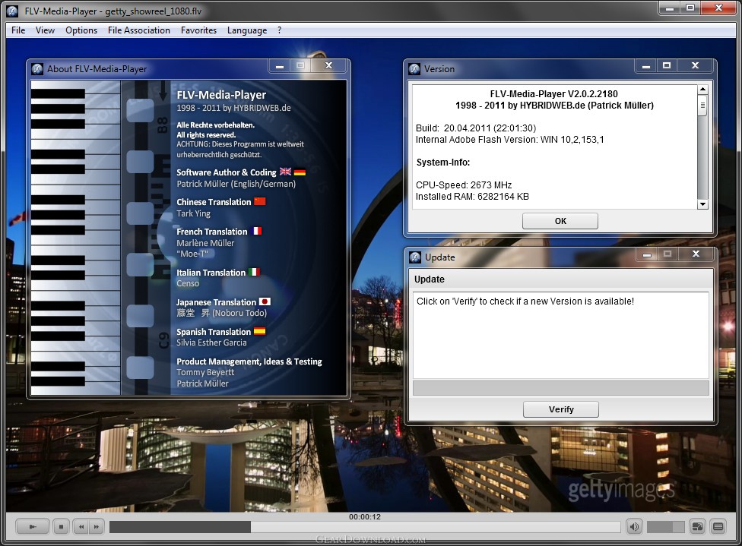Viewport: 742px width, 546px height.
Task: Close the Update dialog
Action: click(x=696, y=254)
